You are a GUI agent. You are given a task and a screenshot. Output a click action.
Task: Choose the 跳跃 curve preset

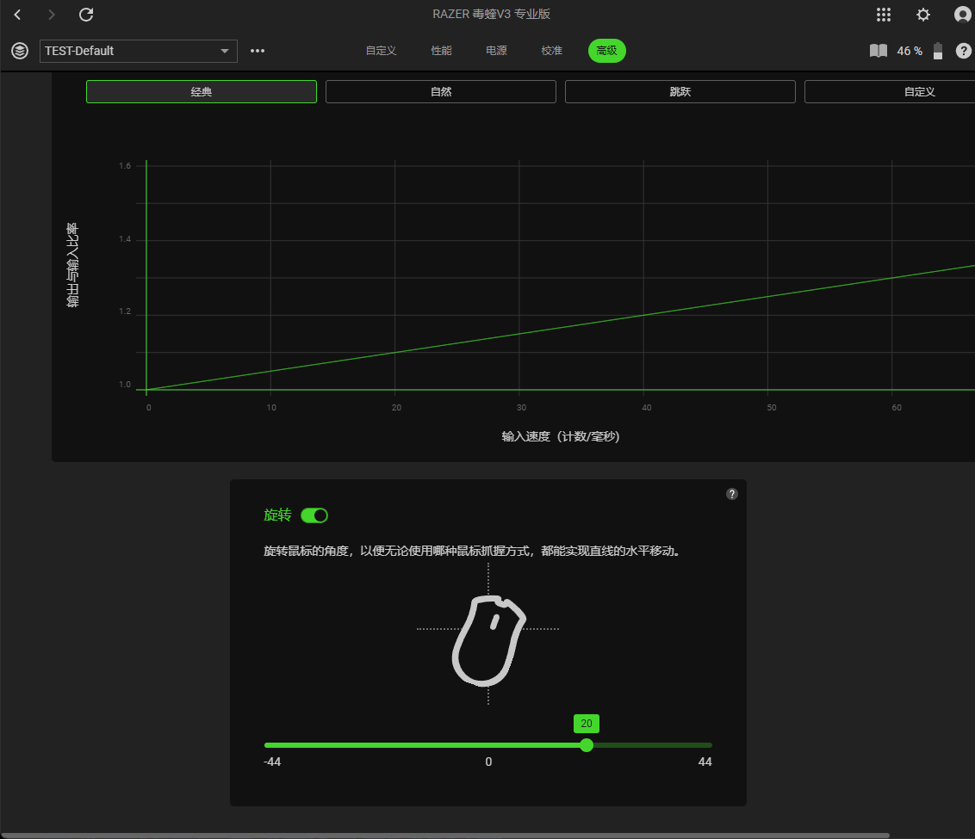pyautogui.click(x=680, y=92)
